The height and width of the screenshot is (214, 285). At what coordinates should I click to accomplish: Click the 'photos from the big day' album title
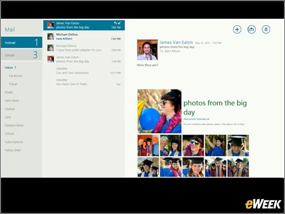tap(215, 107)
